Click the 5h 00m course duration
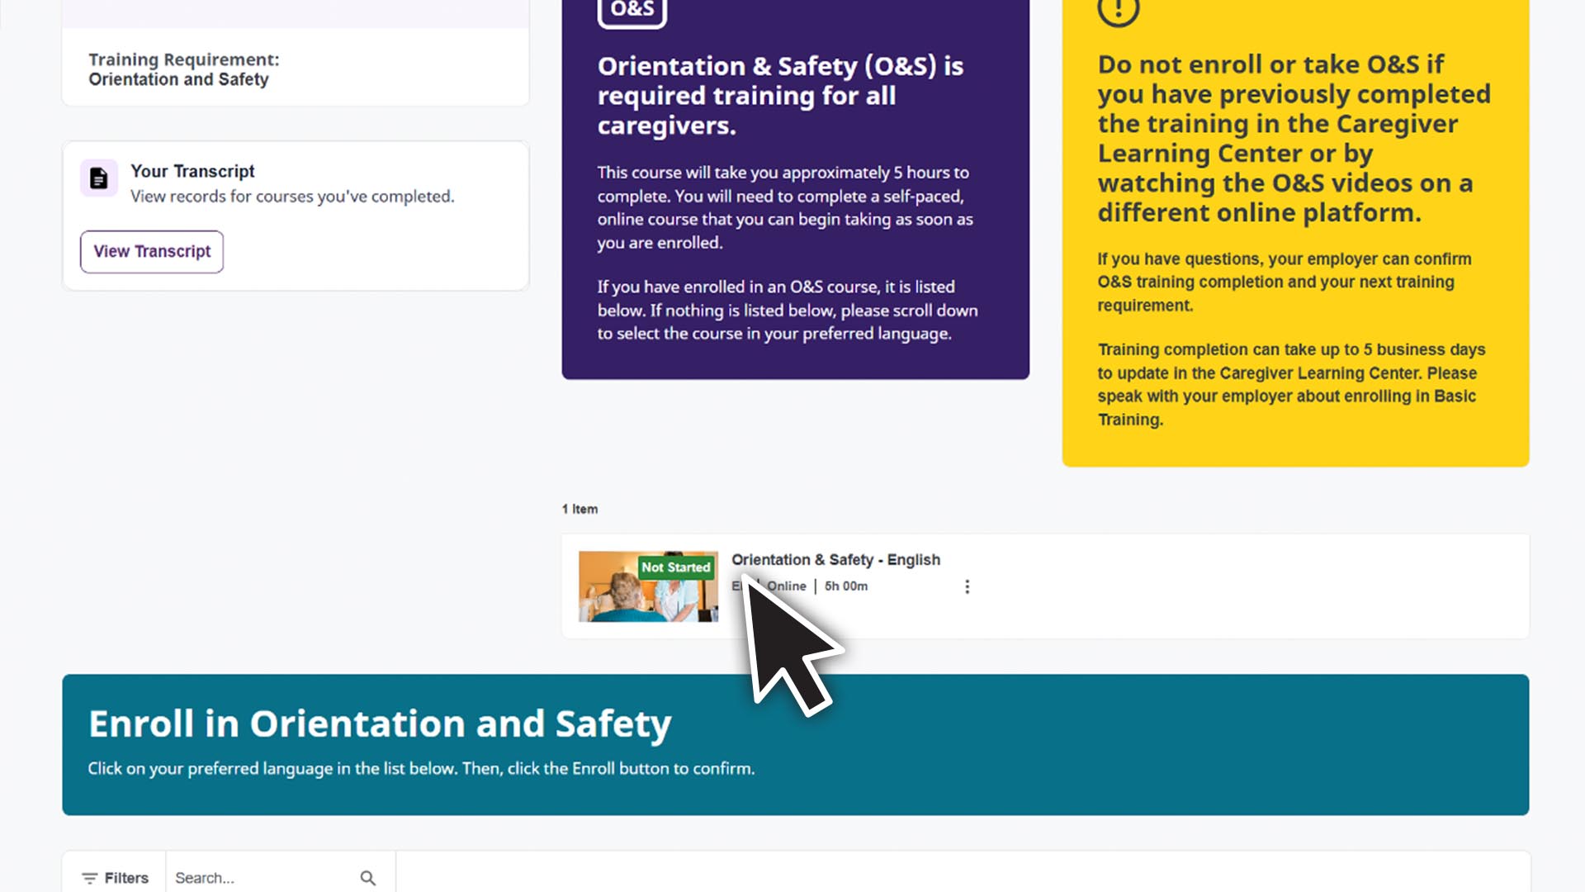This screenshot has width=1585, height=892. [x=846, y=586]
